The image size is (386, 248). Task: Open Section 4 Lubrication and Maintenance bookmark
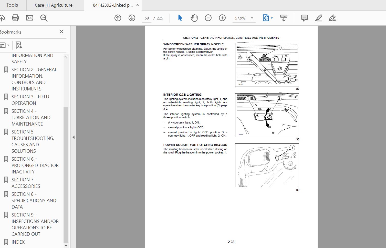tap(31, 118)
